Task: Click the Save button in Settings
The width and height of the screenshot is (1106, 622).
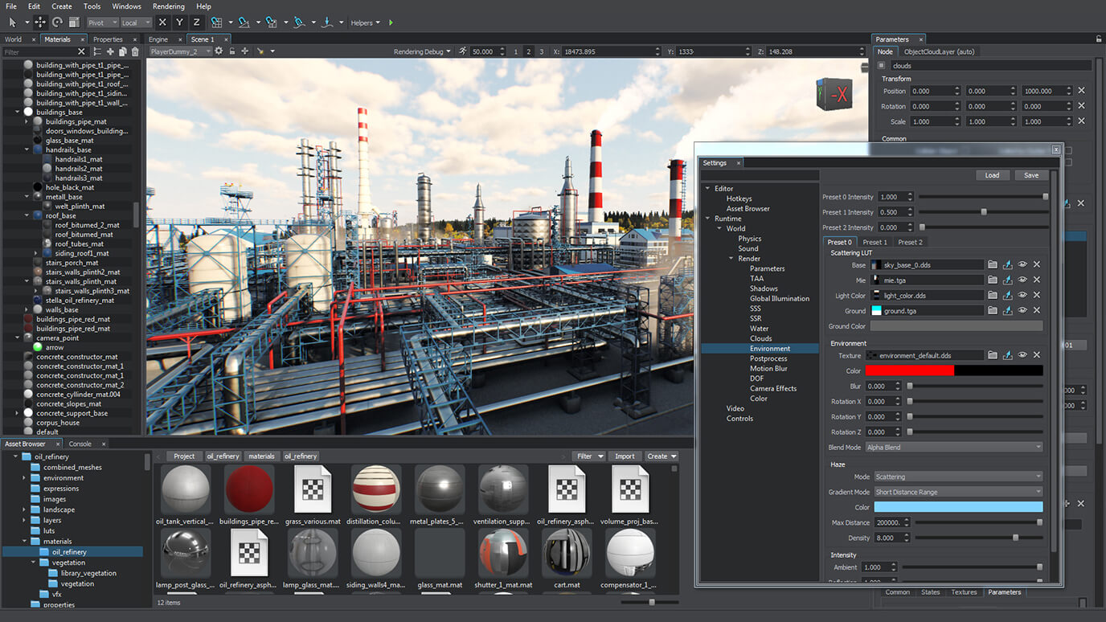Action: pyautogui.click(x=1031, y=175)
